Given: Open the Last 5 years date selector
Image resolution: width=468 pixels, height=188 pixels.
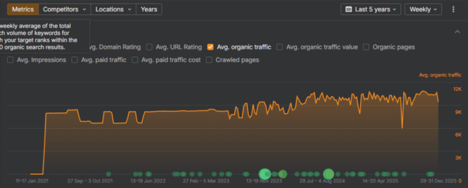Looking at the screenshot, I should (x=371, y=9).
